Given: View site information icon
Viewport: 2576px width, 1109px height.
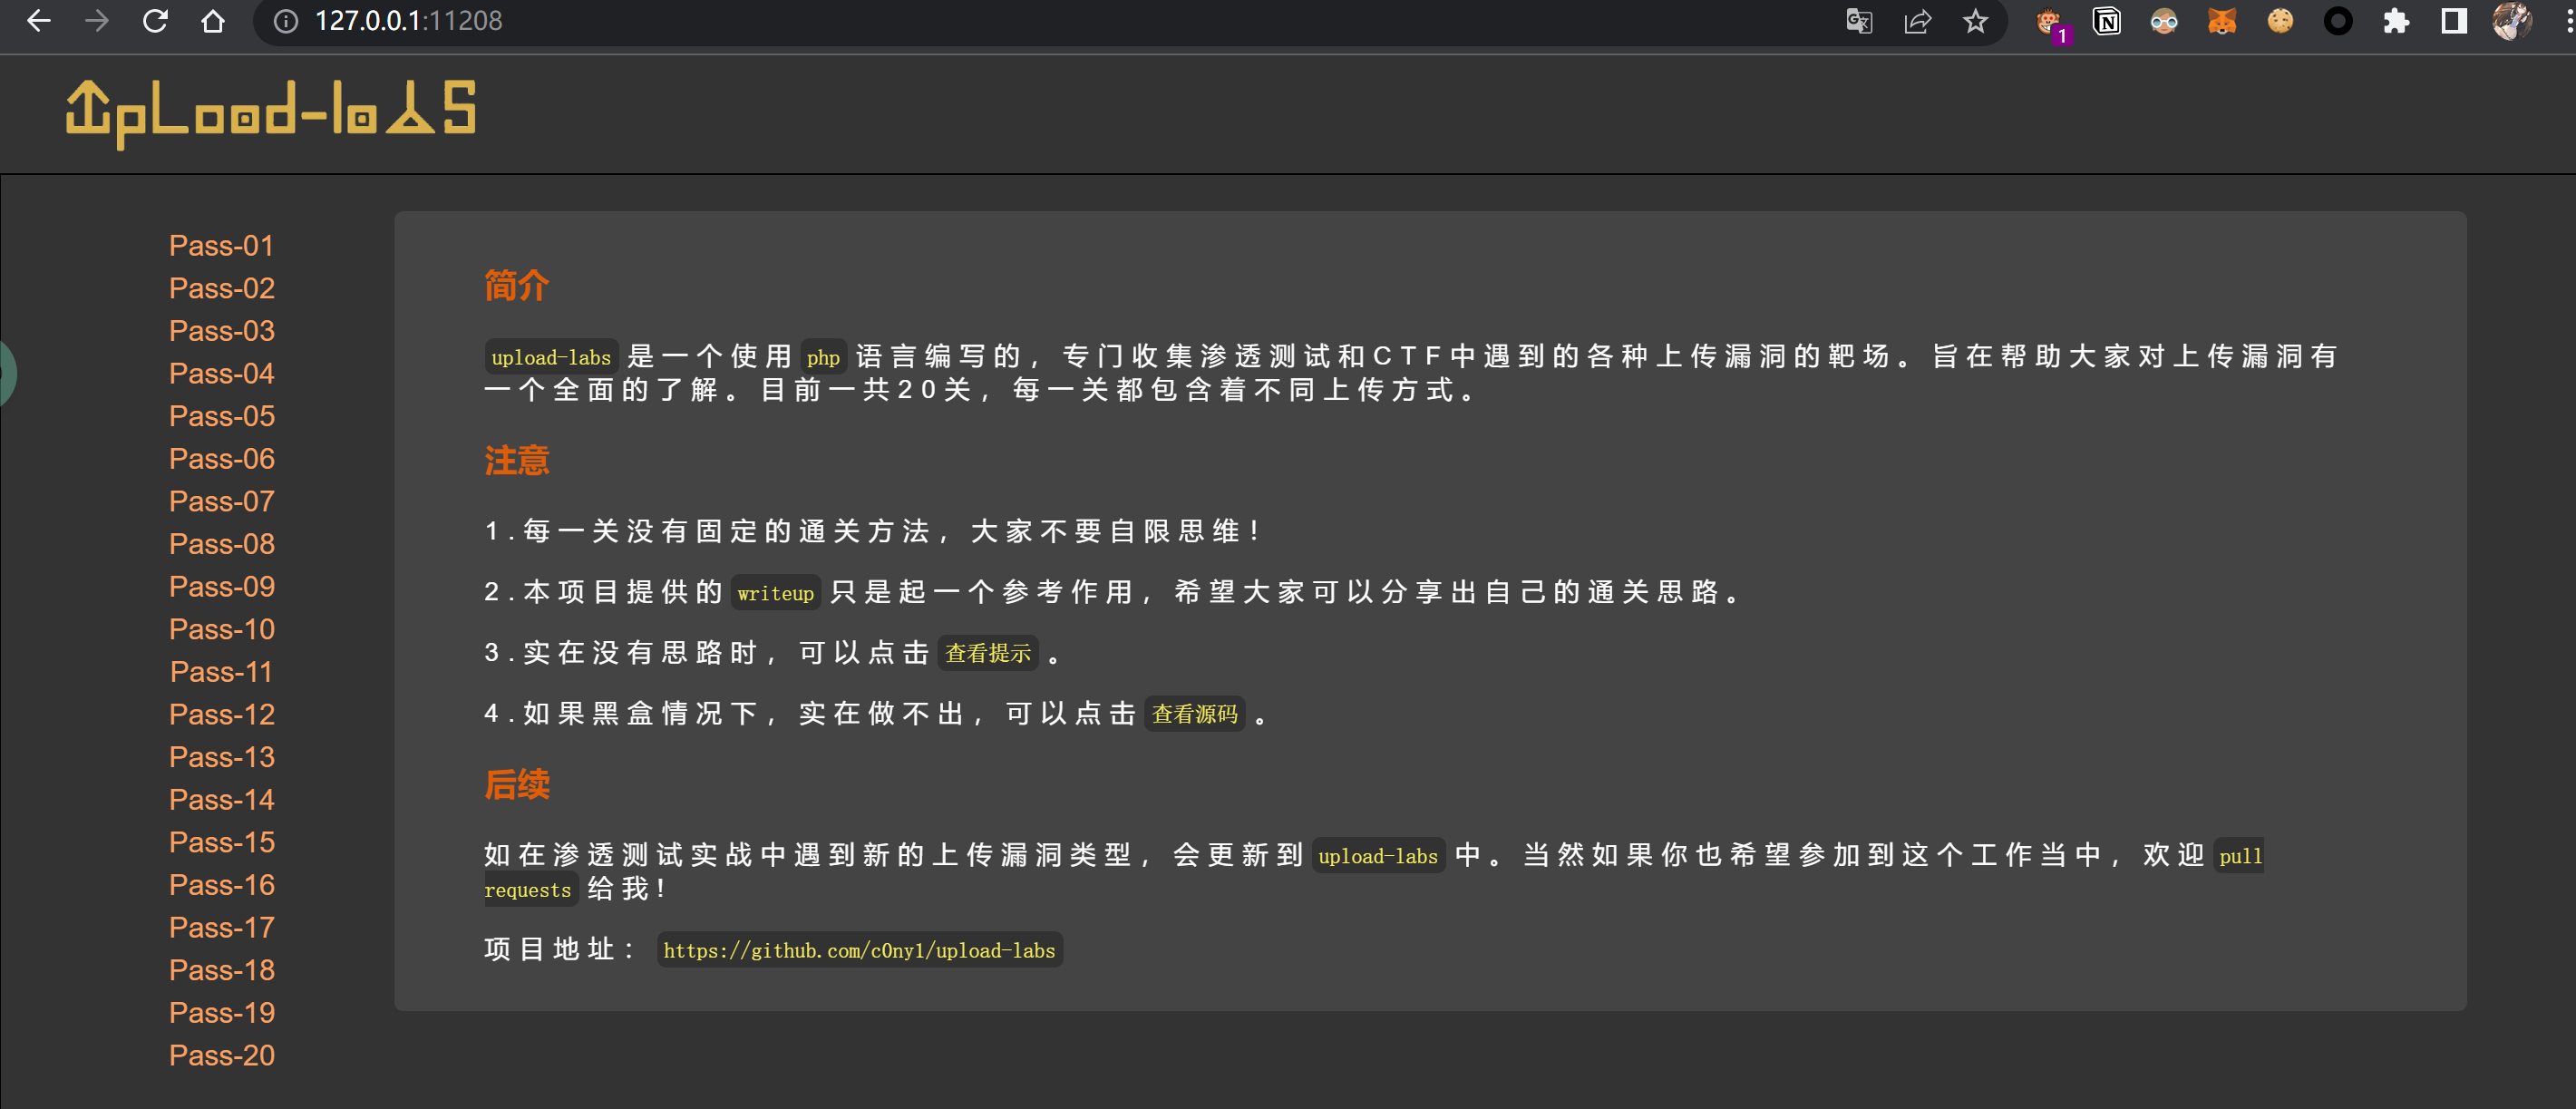Looking at the screenshot, I should tap(286, 21).
